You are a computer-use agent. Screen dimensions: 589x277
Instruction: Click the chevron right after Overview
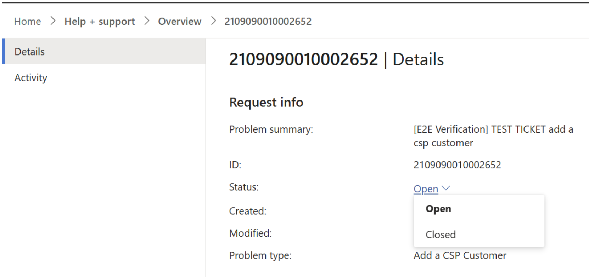point(213,21)
